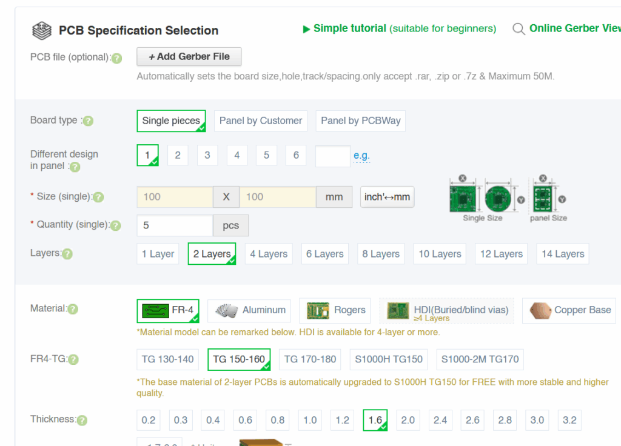Set thickness to 3.2

(569, 421)
